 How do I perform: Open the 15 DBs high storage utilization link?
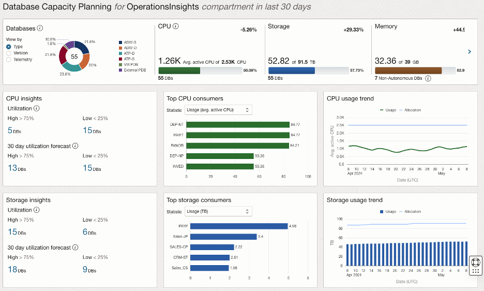pyautogui.click(x=17, y=232)
